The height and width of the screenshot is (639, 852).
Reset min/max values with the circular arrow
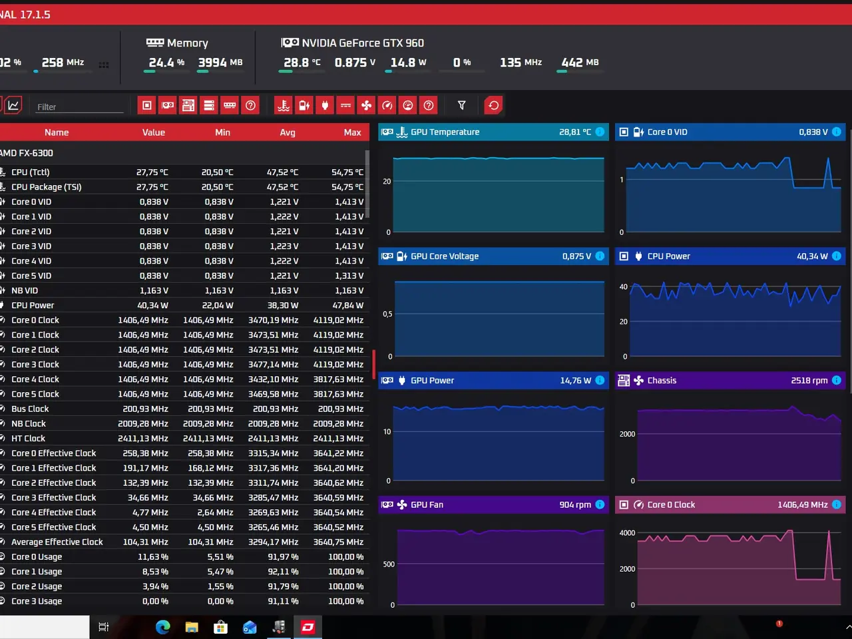point(493,105)
